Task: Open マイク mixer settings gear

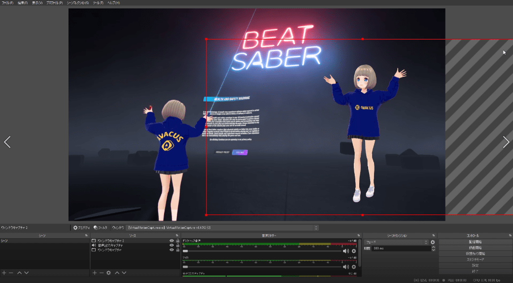Action: pyautogui.click(x=354, y=267)
